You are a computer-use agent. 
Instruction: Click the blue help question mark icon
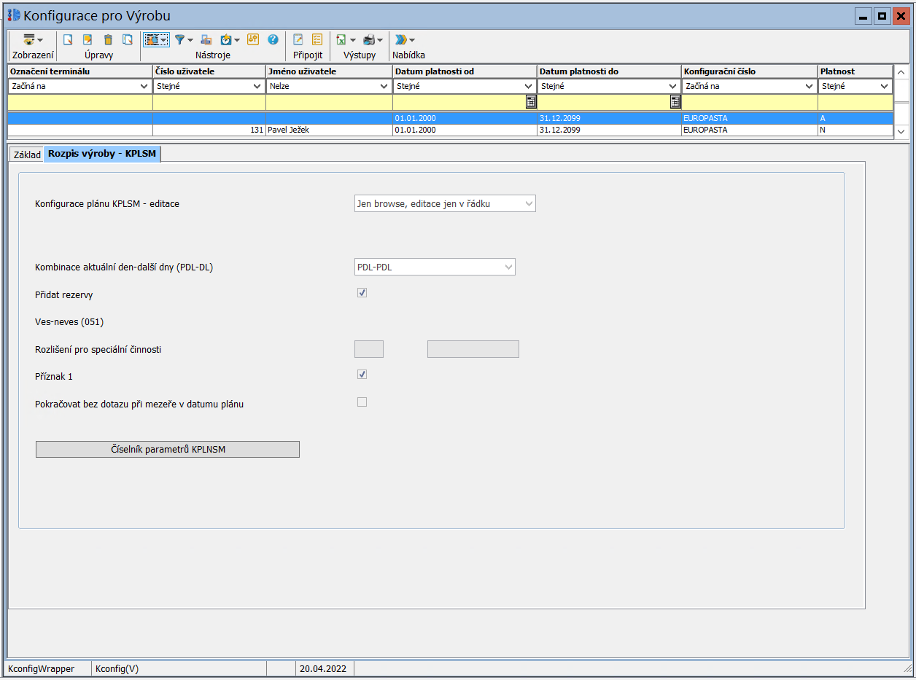click(273, 40)
